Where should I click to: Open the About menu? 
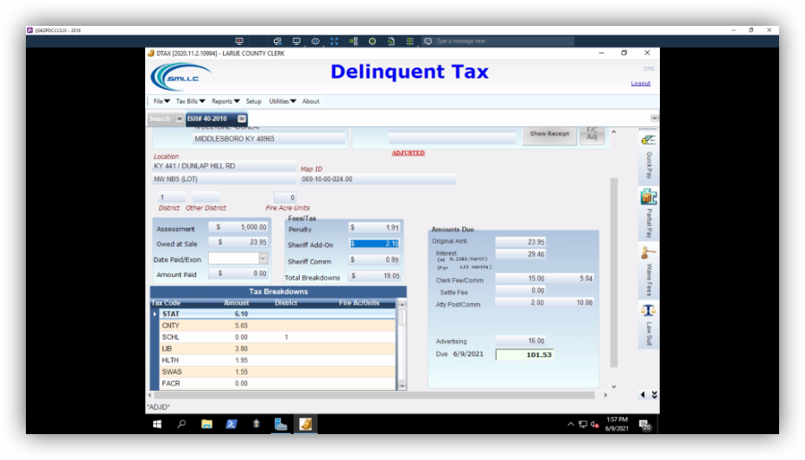point(311,102)
